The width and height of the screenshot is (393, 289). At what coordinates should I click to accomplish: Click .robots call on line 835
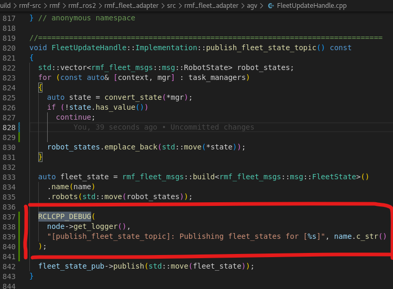coord(62,196)
